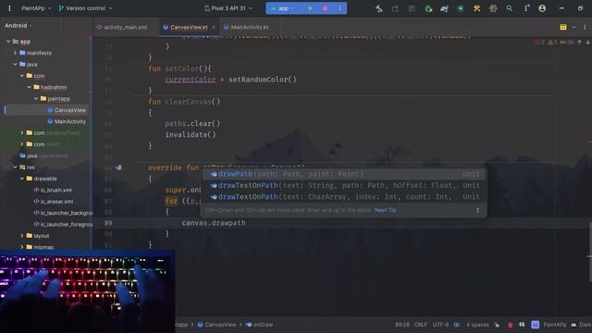Viewport: 592px width, 333px height.
Task: Collapse the drawable folder
Action: [x=22, y=179]
